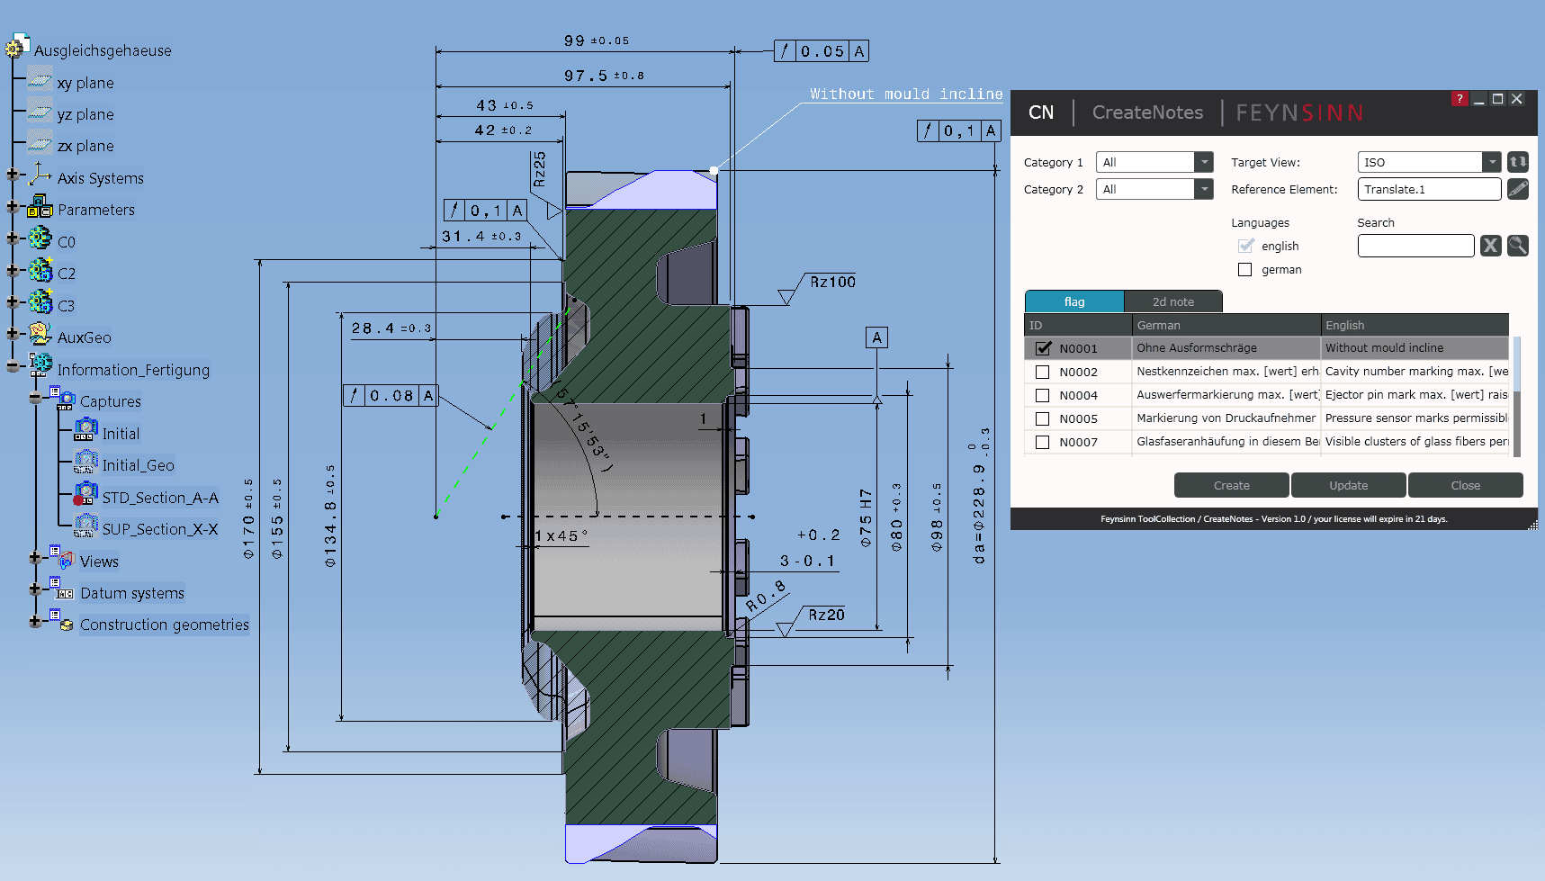
Task: Enable the german language checkbox
Action: pyautogui.click(x=1245, y=270)
